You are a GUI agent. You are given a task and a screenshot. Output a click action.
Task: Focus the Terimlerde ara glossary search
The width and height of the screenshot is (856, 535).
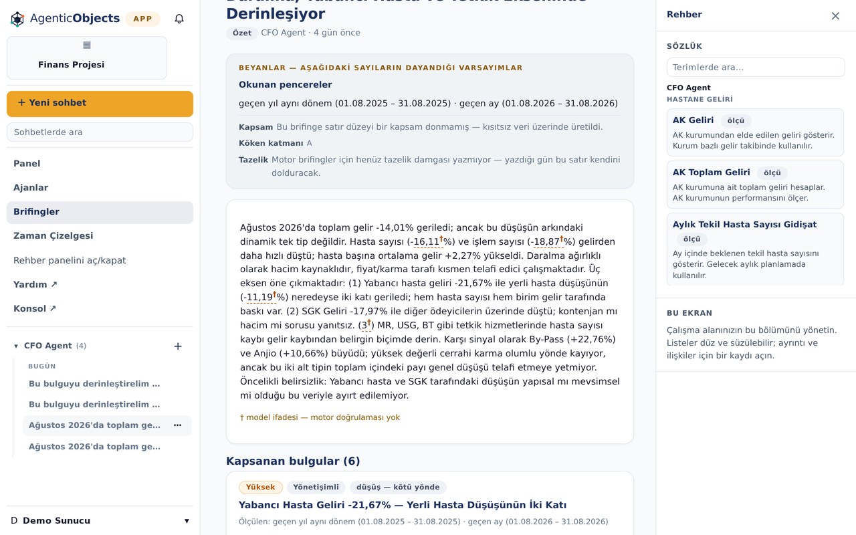click(756, 68)
